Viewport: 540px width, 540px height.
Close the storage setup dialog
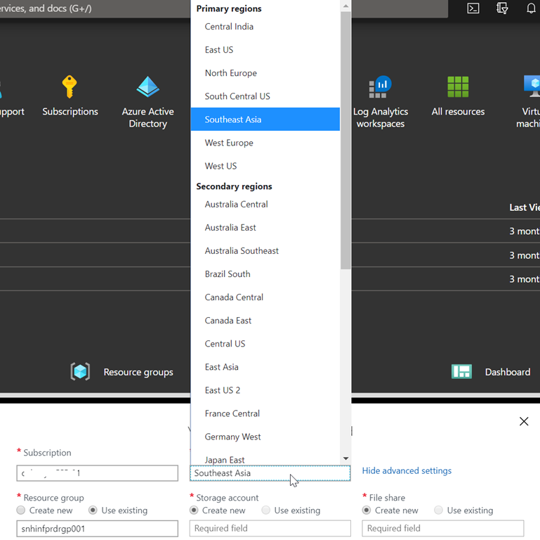[x=524, y=421]
